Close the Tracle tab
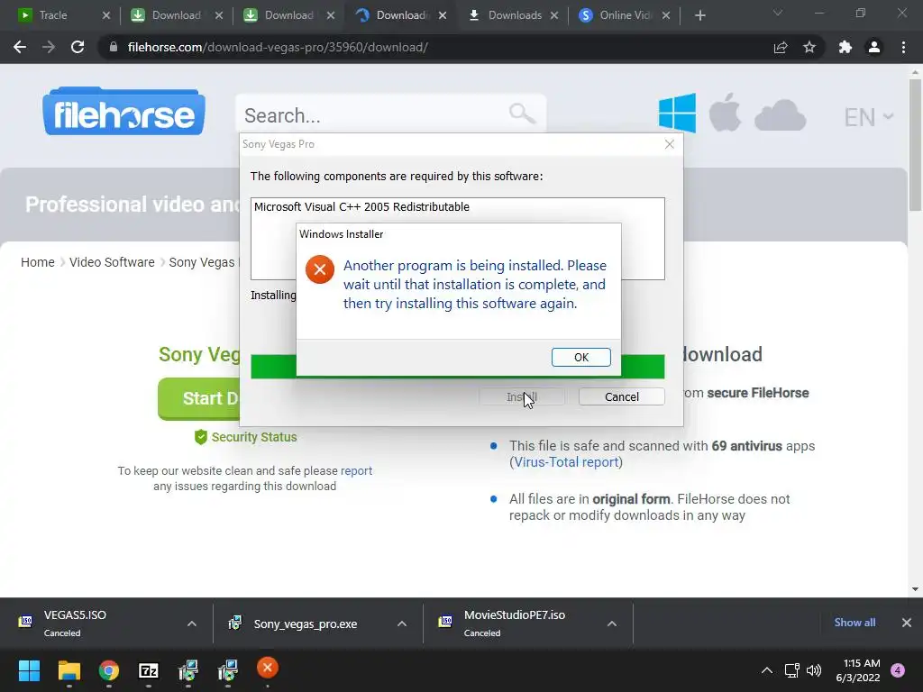 coord(106,15)
